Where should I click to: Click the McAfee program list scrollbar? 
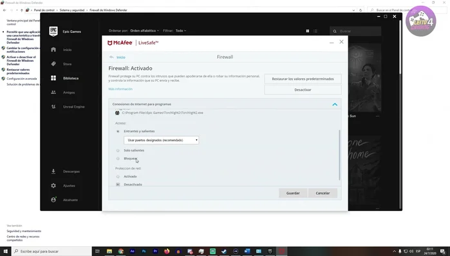click(x=339, y=155)
